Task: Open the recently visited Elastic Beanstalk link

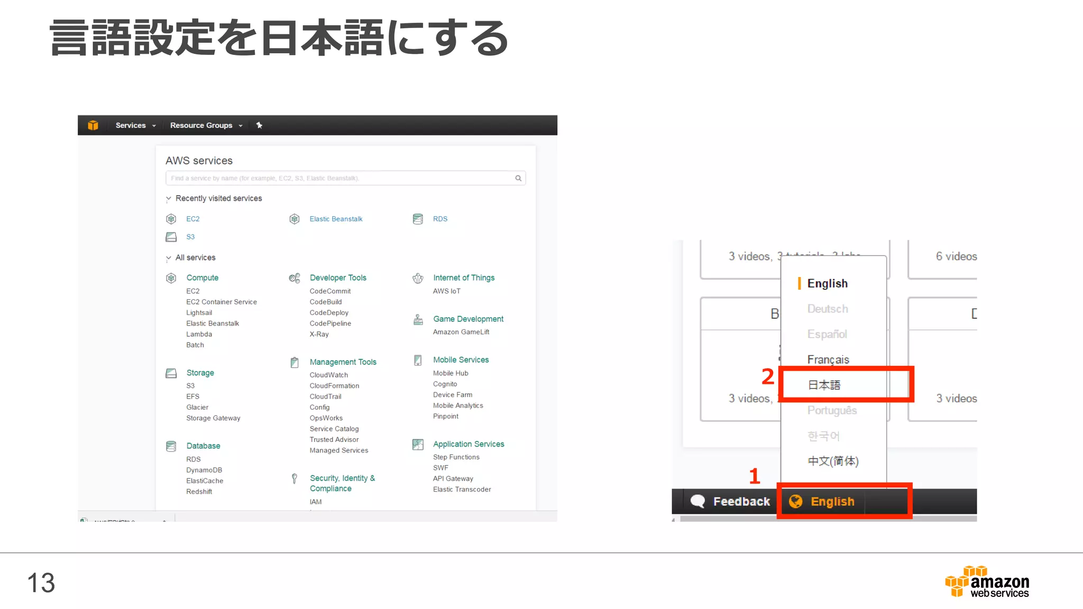Action: click(x=336, y=219)
